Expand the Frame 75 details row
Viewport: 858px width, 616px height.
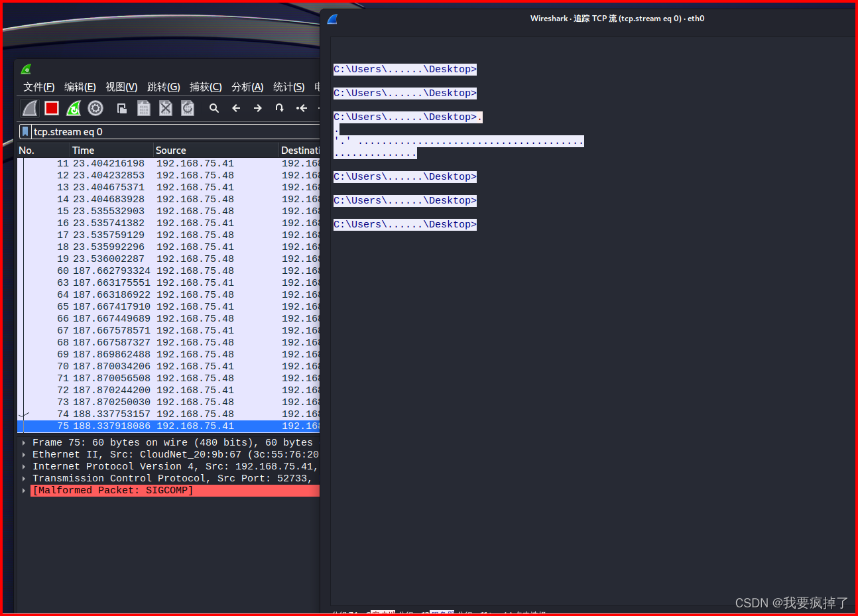[x=24, y=442]
